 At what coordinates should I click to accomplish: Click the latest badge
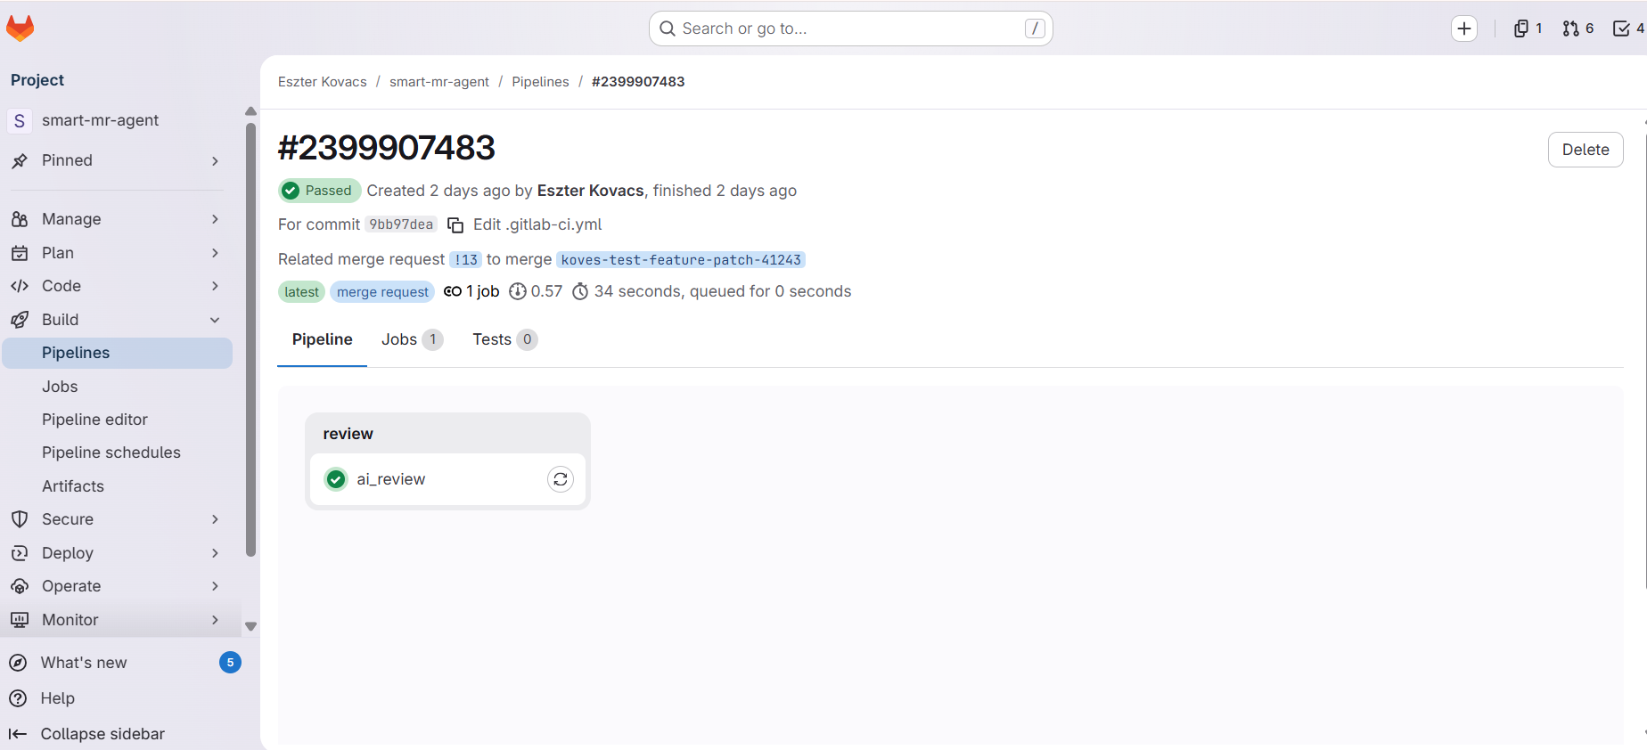(301, 292)
